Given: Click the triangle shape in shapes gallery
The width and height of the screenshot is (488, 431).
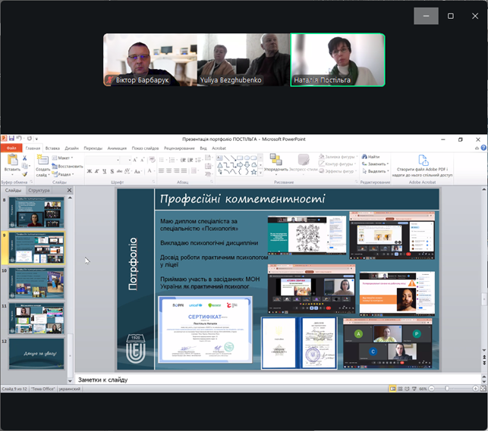Looking at the screenshot, I should click(220, 165).
